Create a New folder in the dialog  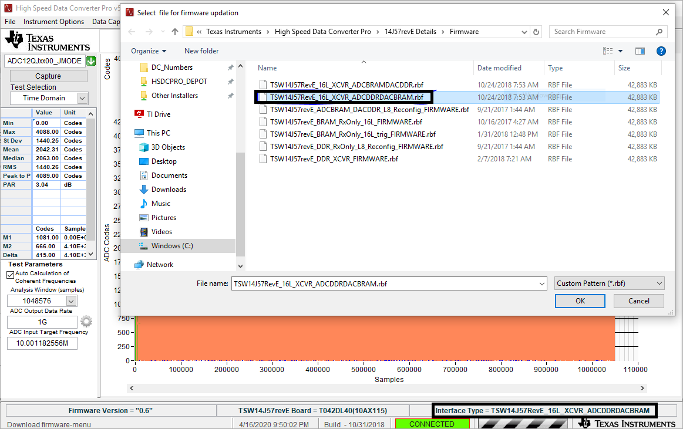201,51
